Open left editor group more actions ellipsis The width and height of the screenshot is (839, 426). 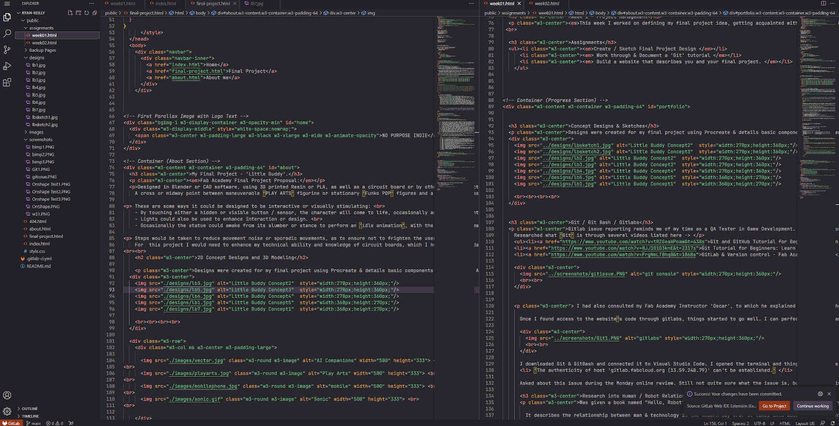tap(471, 3)
